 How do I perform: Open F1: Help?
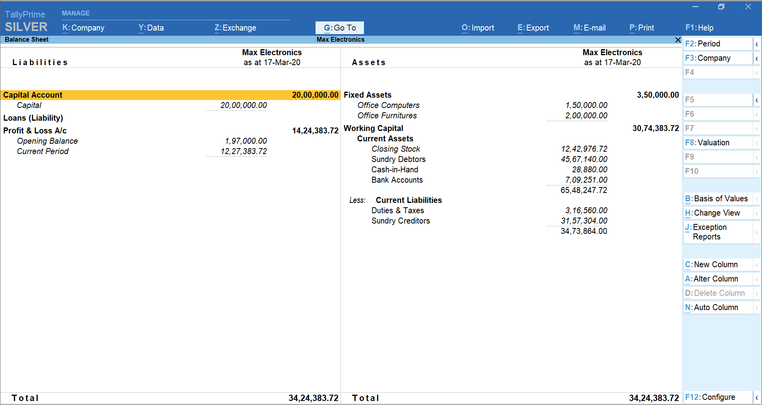[x=699, y=28]
